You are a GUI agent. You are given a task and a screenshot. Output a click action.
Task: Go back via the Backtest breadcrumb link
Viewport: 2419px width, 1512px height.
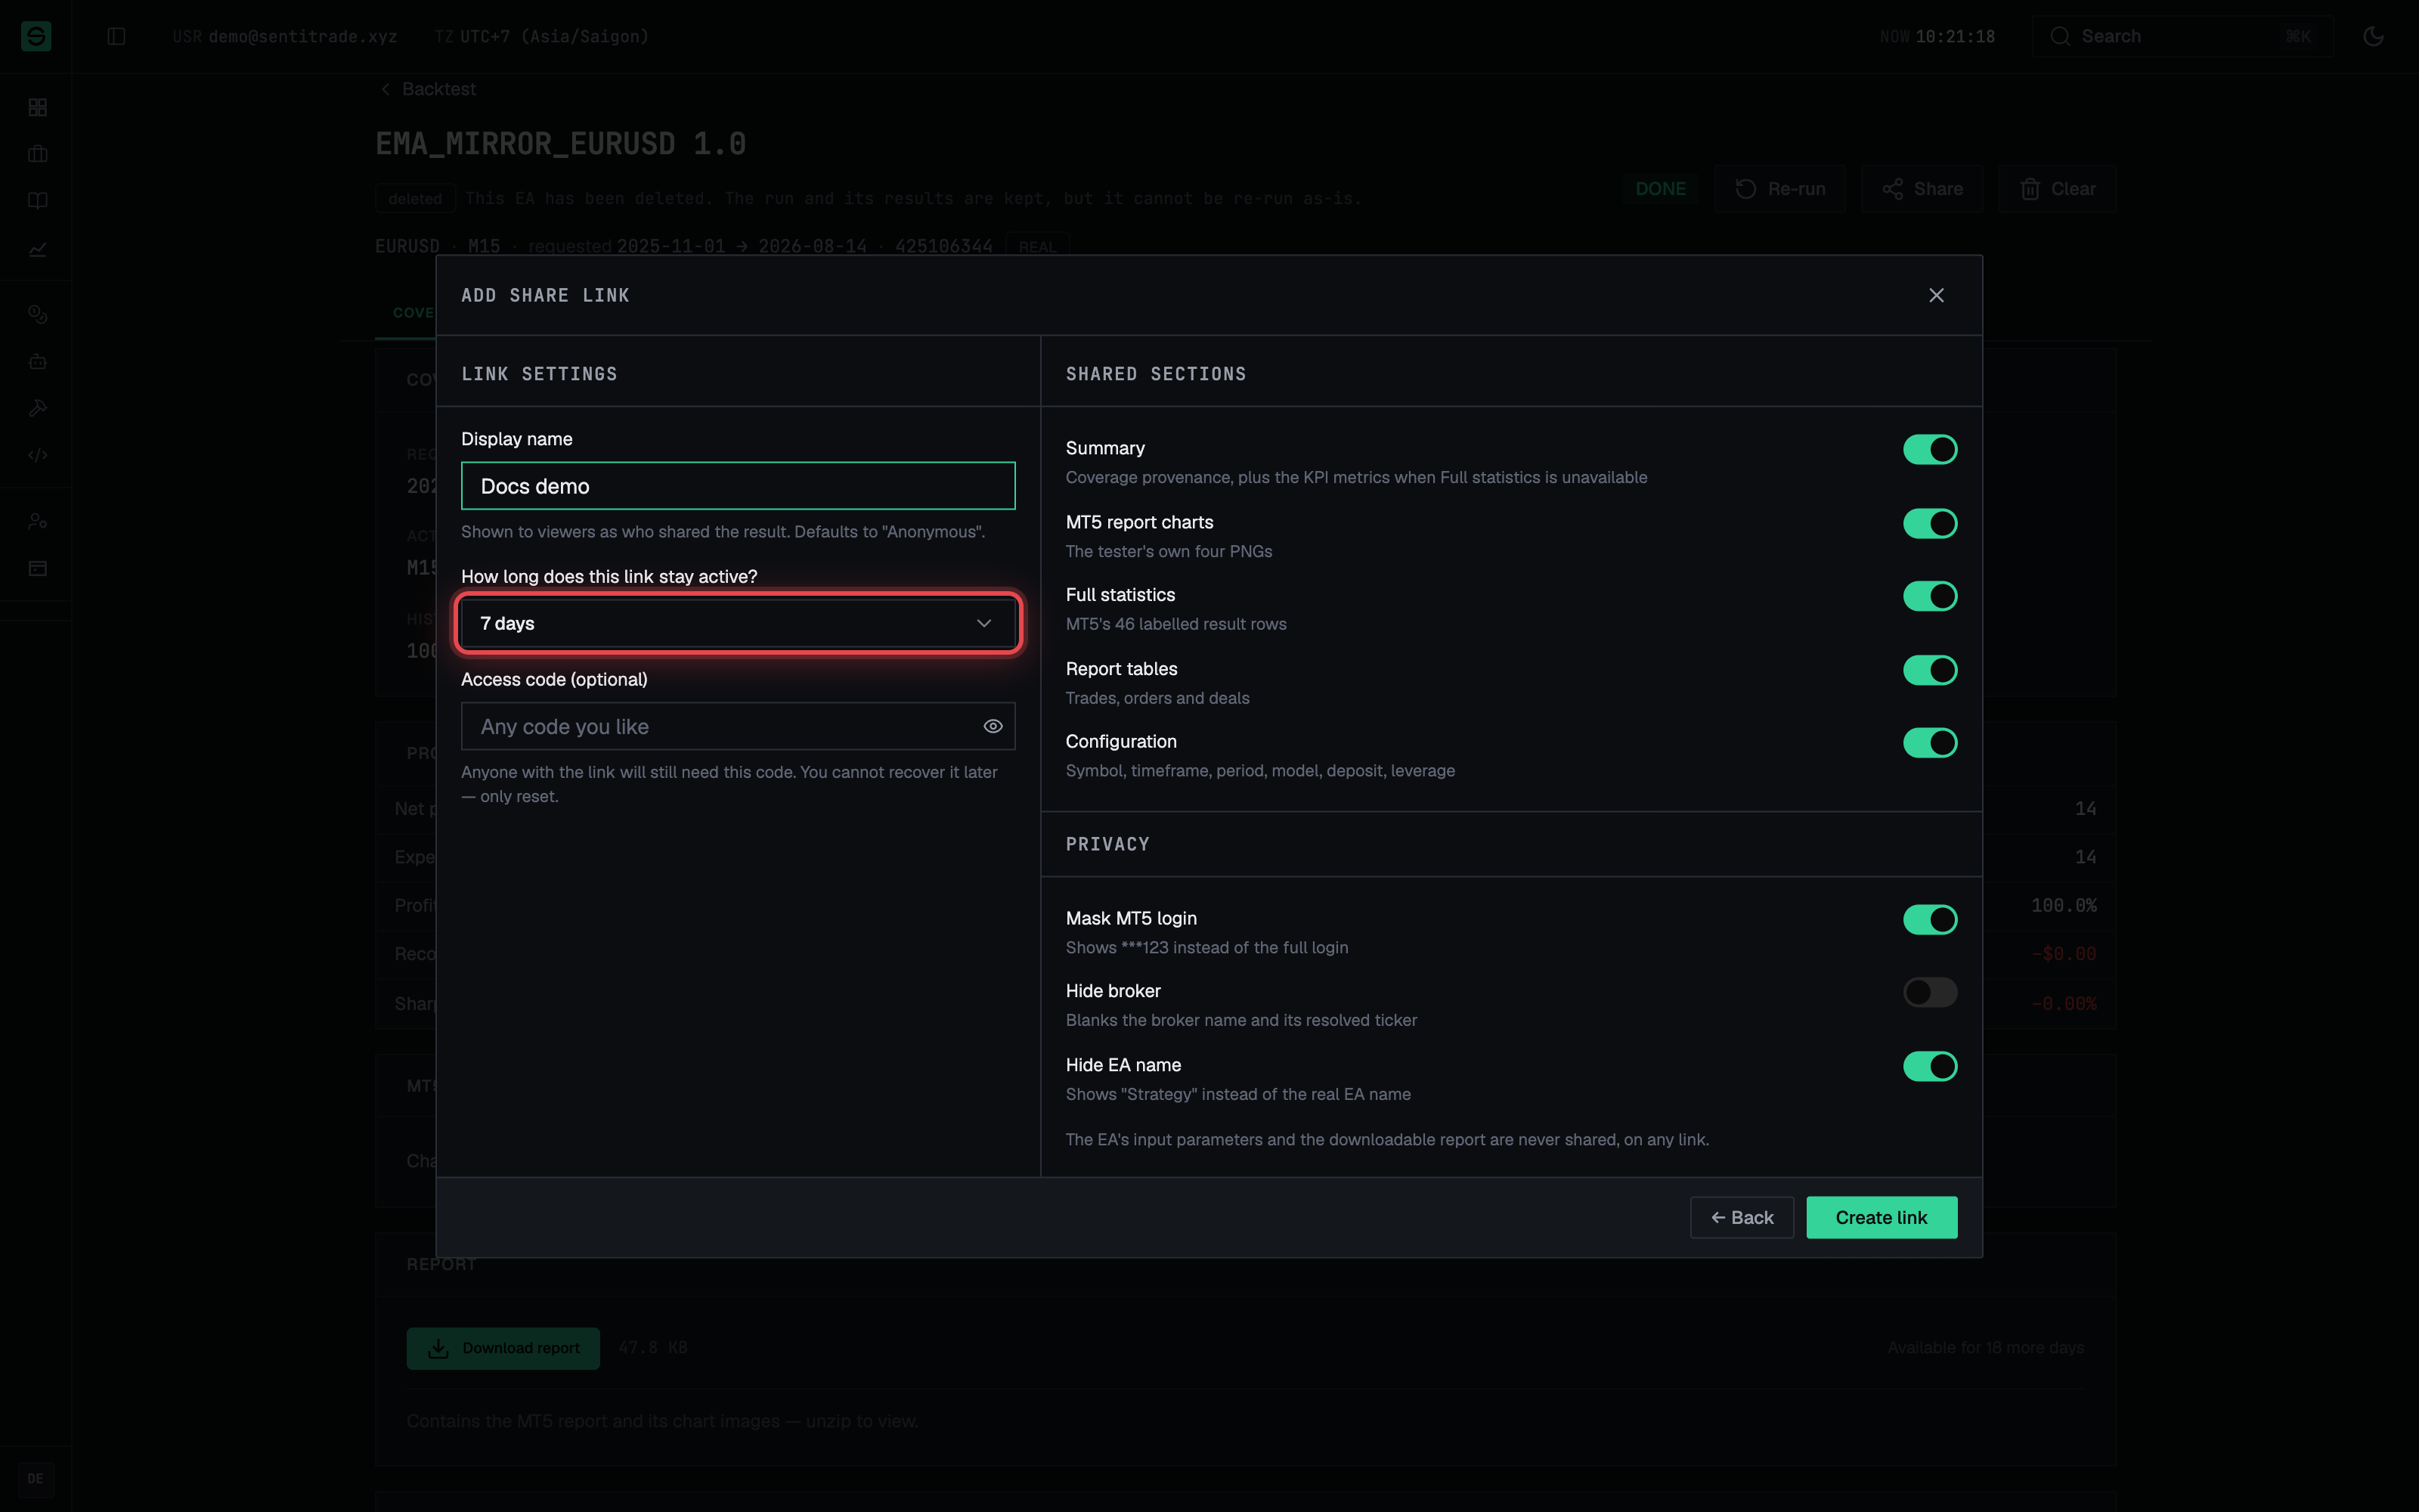click(428, 89)
